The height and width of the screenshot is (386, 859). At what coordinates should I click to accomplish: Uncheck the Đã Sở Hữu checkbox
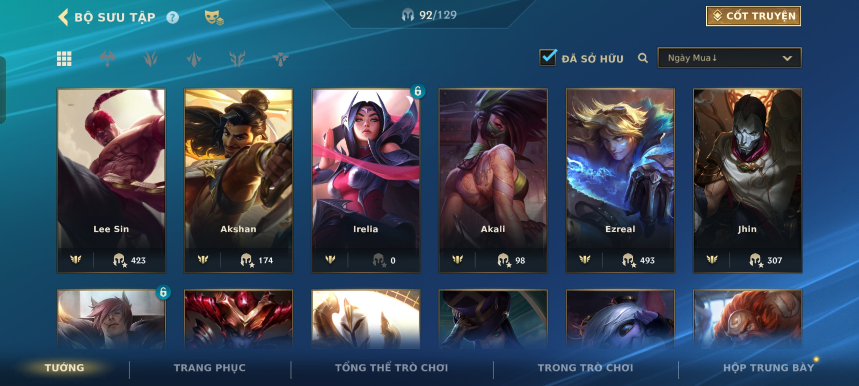[548, 58]
